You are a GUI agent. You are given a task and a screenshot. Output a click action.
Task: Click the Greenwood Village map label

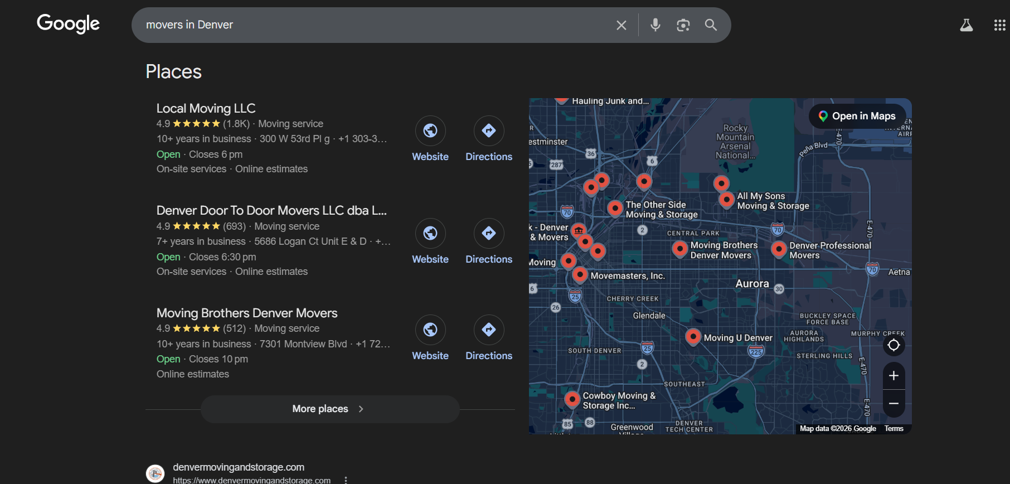pyautogui.click(x=632, y=429)
